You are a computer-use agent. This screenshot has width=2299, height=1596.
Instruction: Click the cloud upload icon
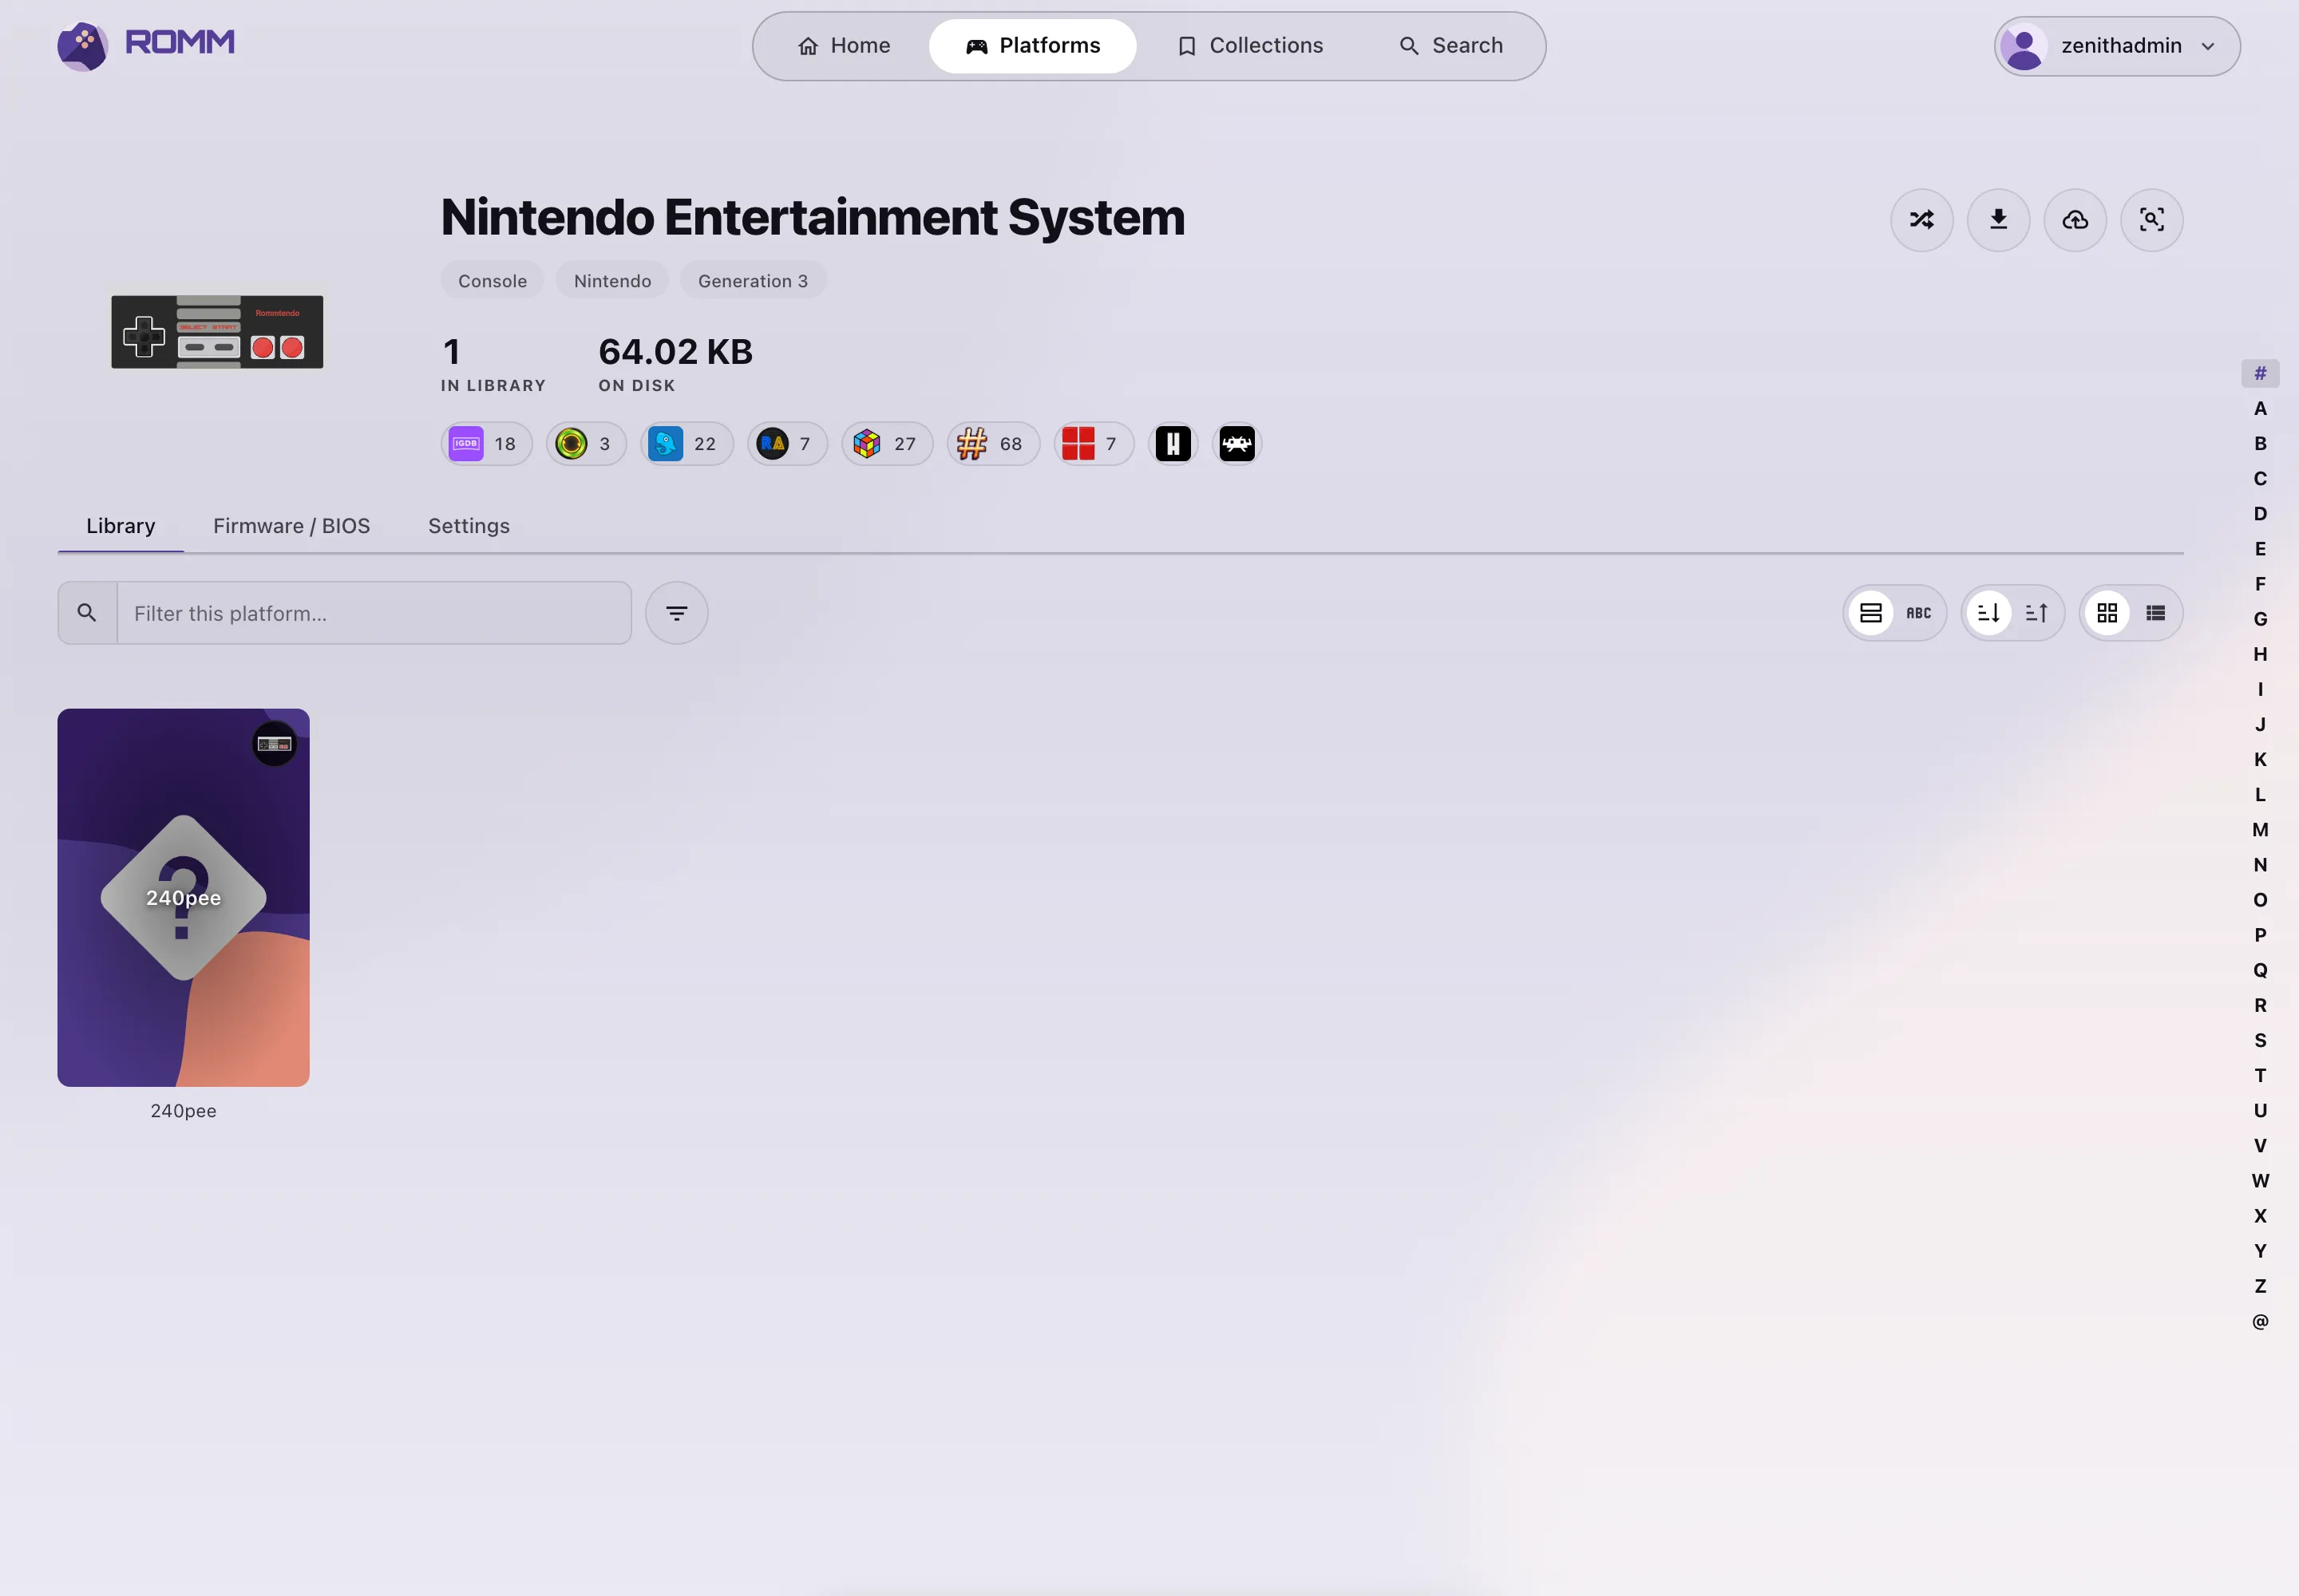(2074, 220)
